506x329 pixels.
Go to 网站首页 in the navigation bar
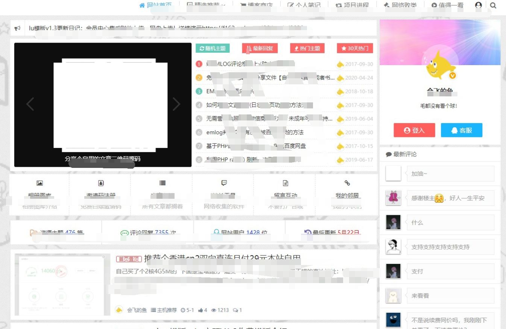[155, 5]
